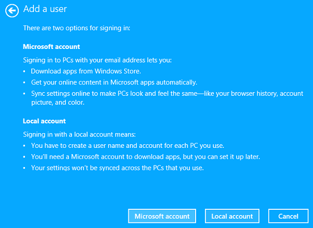Go back using the circled arrow icon
This screenshot has width=313, height=228.
[x=12, y=10]
